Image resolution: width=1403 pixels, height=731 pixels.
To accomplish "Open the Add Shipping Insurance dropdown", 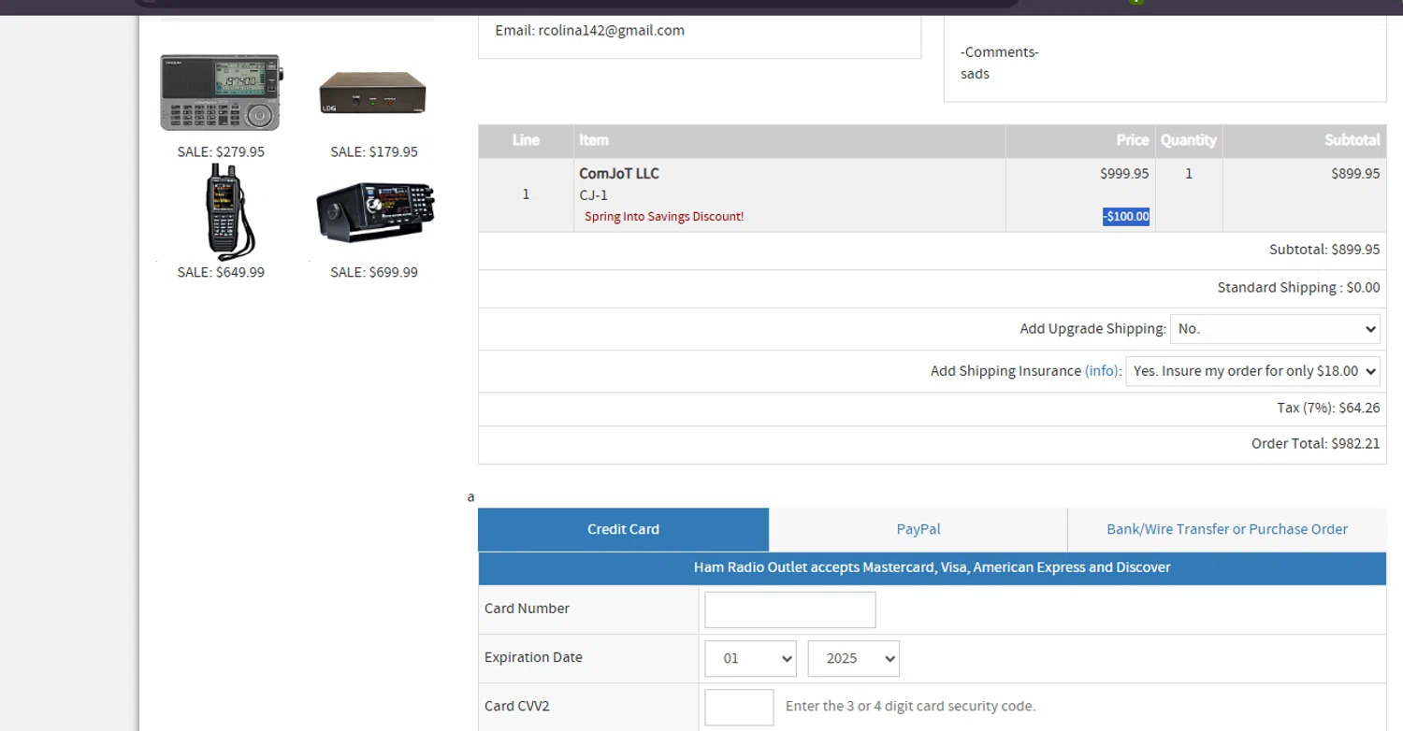I will coord(1253,371).
